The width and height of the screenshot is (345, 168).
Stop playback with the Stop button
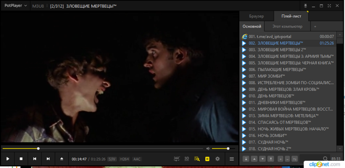pos(21,159)
